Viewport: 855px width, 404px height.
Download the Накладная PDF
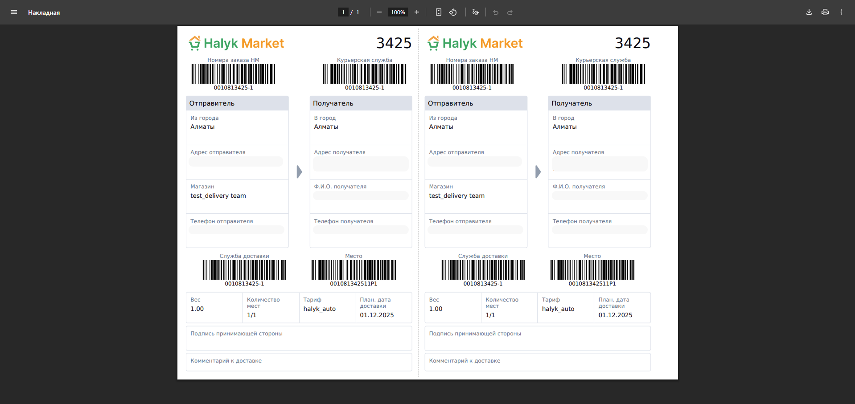pyautogui.click(x=809, y=12)
